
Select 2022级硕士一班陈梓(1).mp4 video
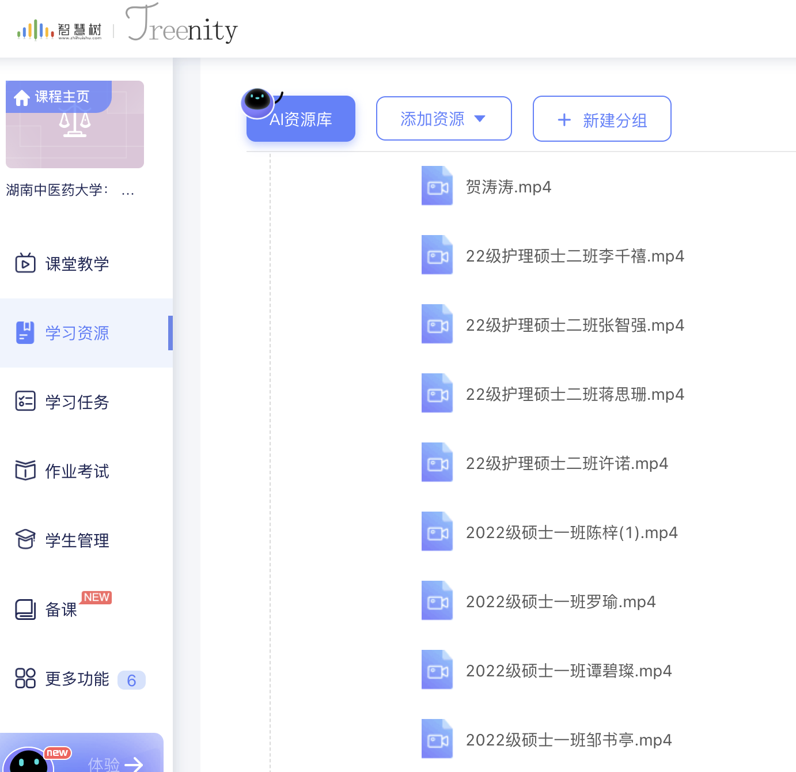[x=571, y=532]
